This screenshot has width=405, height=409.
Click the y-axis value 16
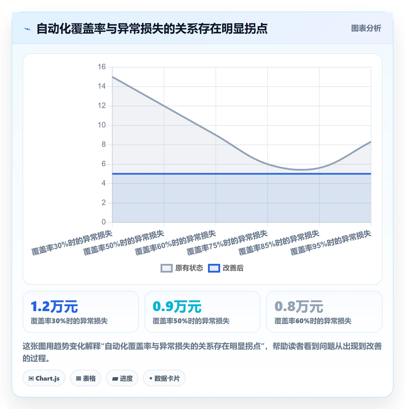102,67
